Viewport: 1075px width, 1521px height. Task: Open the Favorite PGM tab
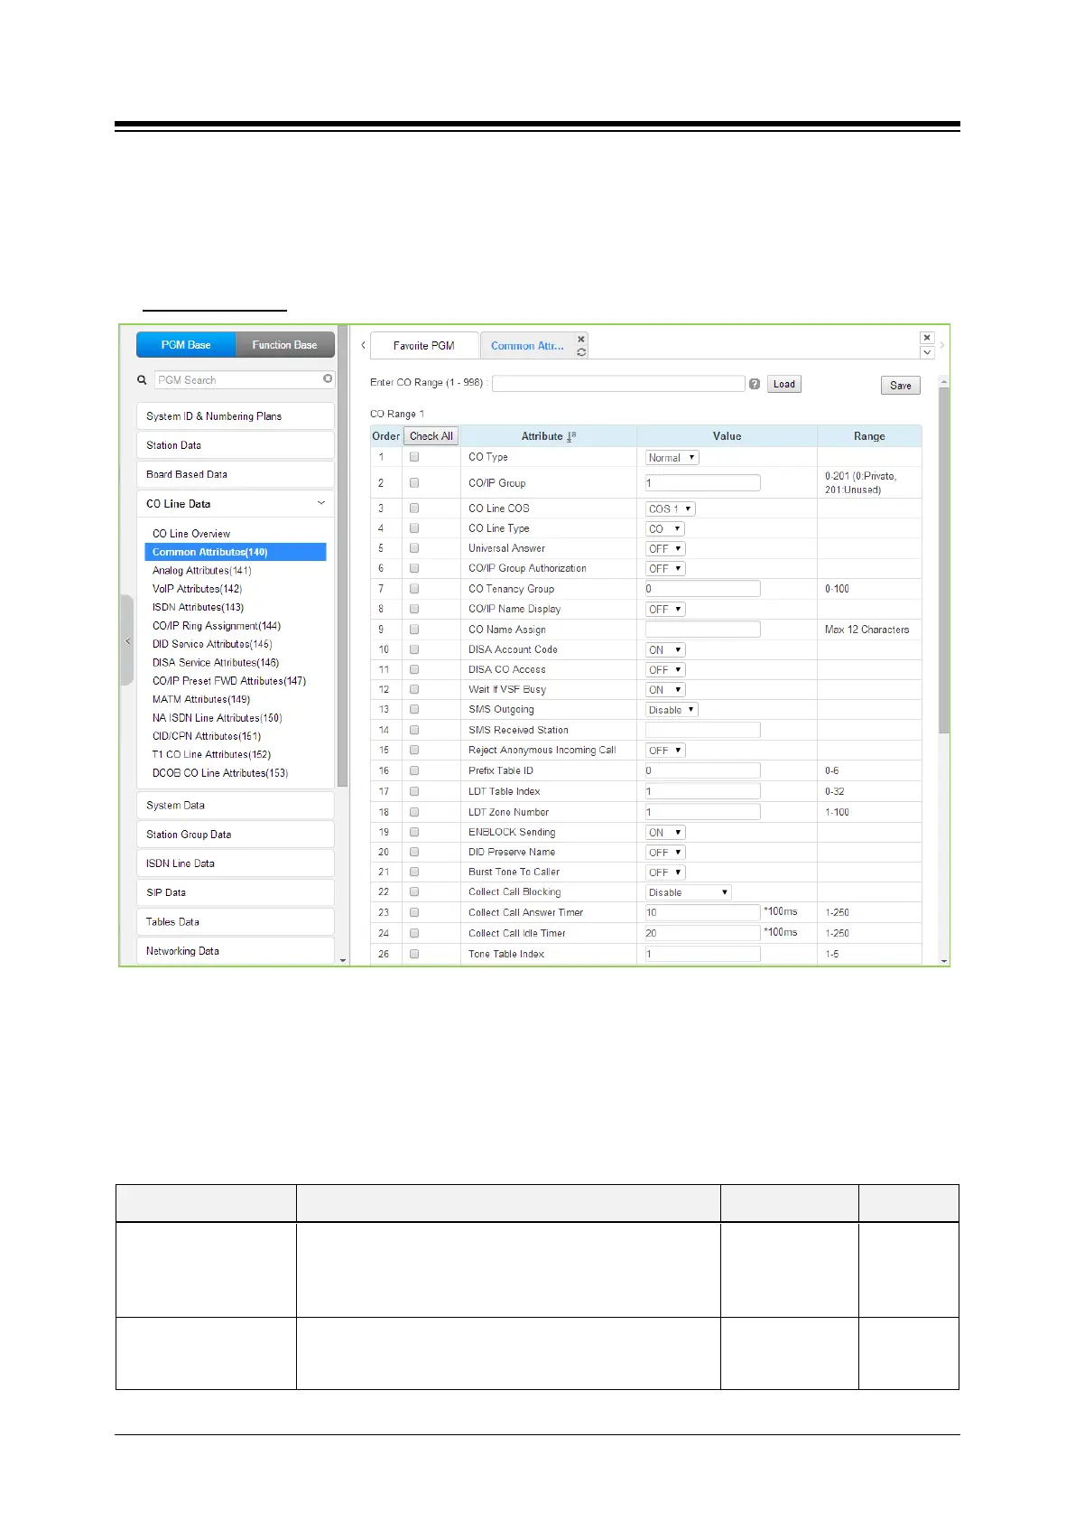[424, 346]
